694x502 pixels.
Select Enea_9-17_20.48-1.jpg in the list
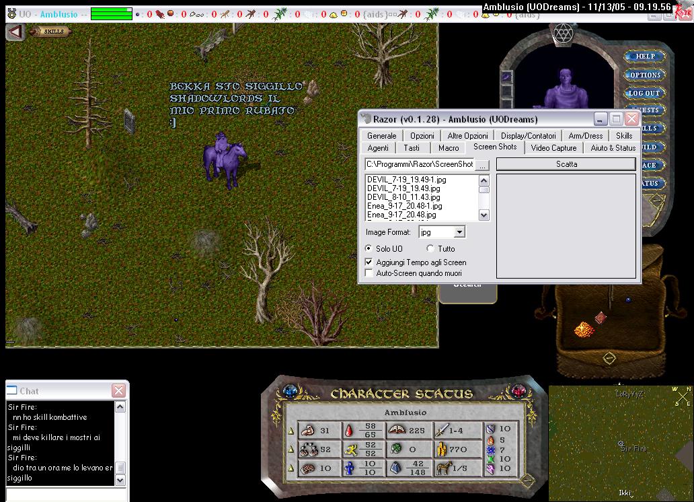(x=404, y=206)
